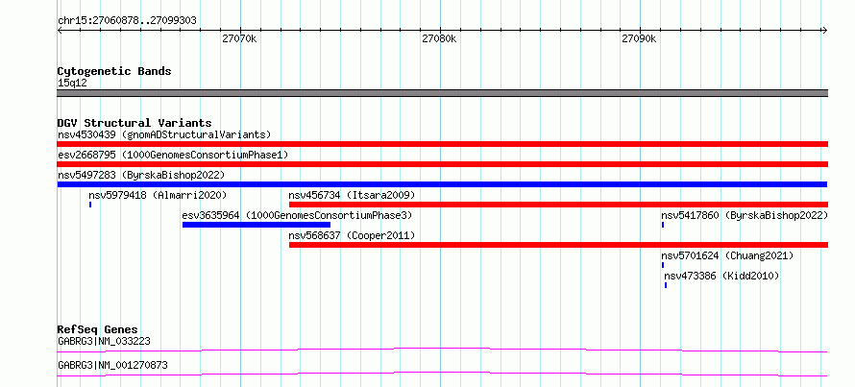The image size is (855, 387).
Task: Click the nsv5701624 Chuang2021 label
Action: click(x=727, y=255)
